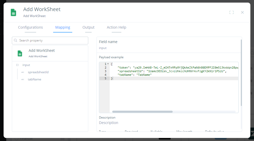Select the tabName property
Viewport: 254px width, 141px height.
point(35,79)
